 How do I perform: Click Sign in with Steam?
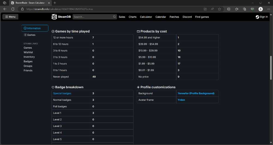262,17
